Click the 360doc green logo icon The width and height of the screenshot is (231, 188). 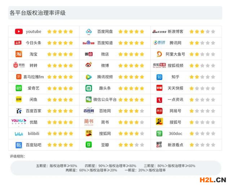pos(159,134)
